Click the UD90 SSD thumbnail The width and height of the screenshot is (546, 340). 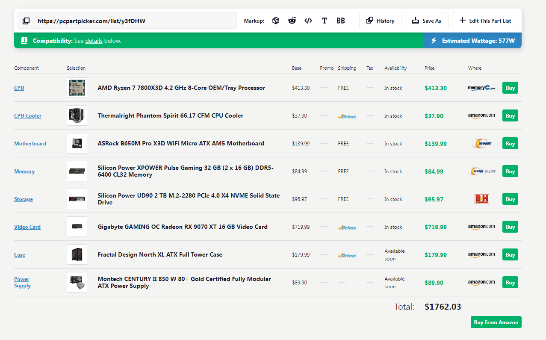coord(77,199)
